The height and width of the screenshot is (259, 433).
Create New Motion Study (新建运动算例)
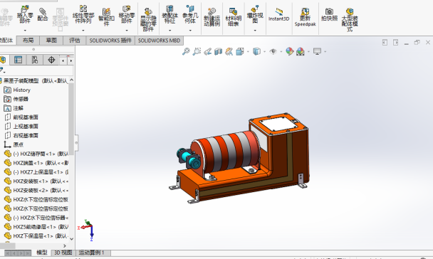coord(212,17)
